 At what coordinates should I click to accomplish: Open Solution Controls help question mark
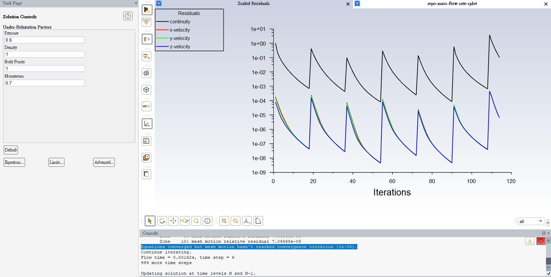128,16
